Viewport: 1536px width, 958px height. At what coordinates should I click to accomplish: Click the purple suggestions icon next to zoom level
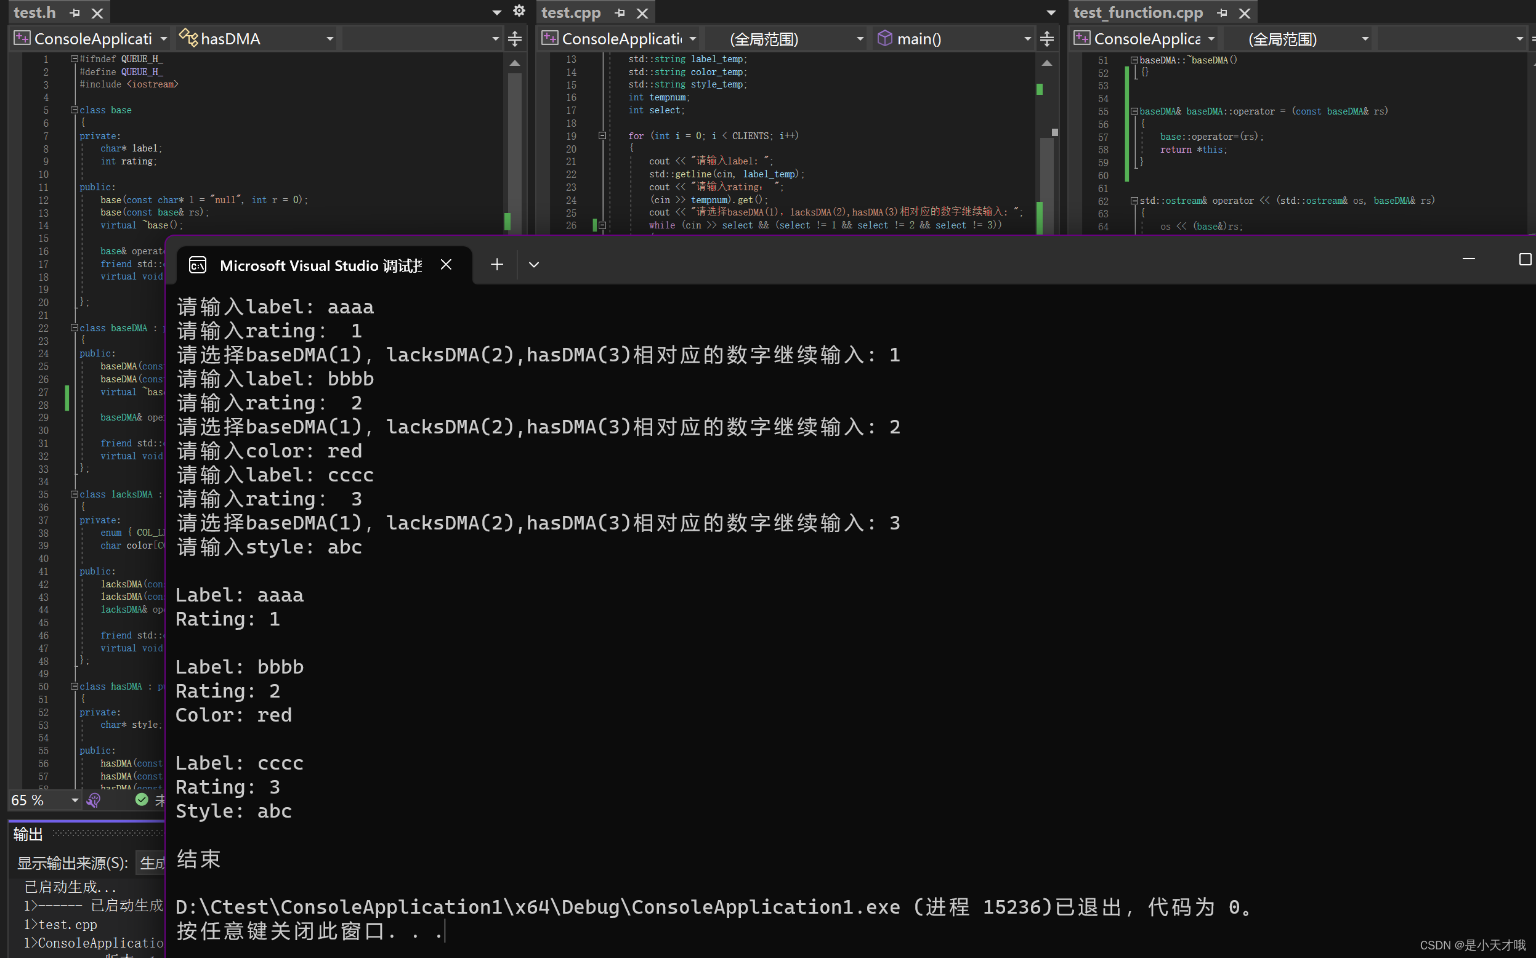[93, 800]
